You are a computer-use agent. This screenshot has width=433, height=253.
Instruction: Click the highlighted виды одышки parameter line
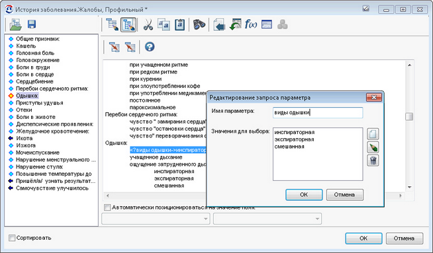pos(168,150)
